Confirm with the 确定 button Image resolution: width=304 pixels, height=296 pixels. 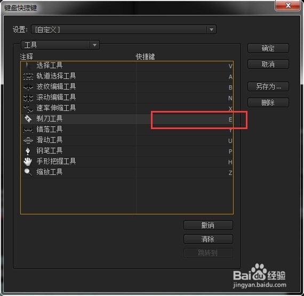pyautogui.click(x=268, y=48)
